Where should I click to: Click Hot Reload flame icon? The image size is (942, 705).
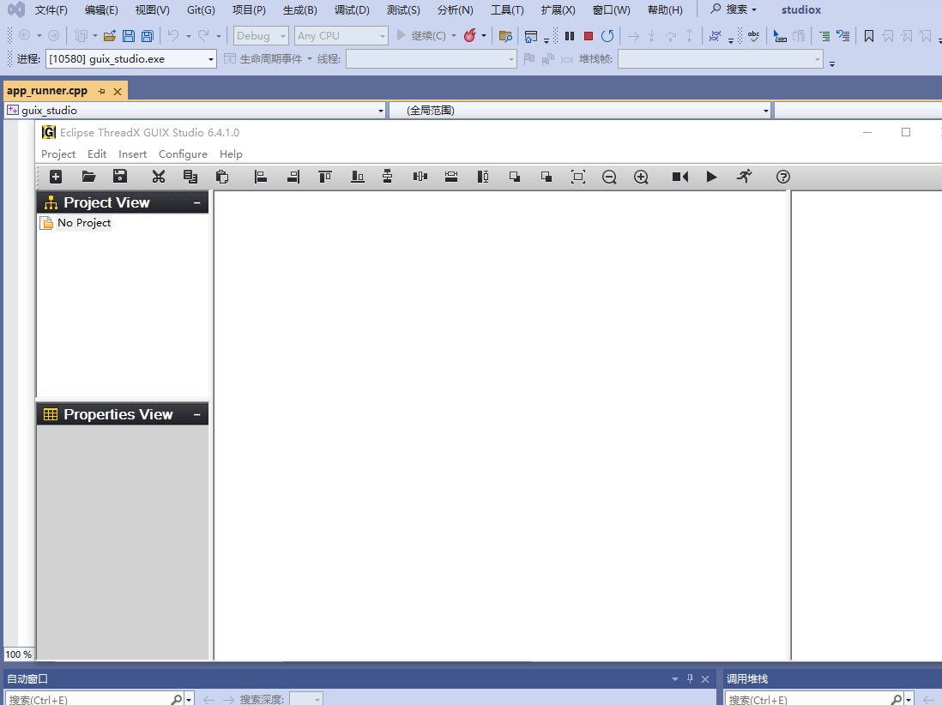pyautogui.click(x=470, y=35)
